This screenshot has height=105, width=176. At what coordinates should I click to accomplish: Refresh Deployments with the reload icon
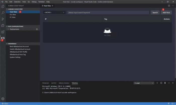37,29
